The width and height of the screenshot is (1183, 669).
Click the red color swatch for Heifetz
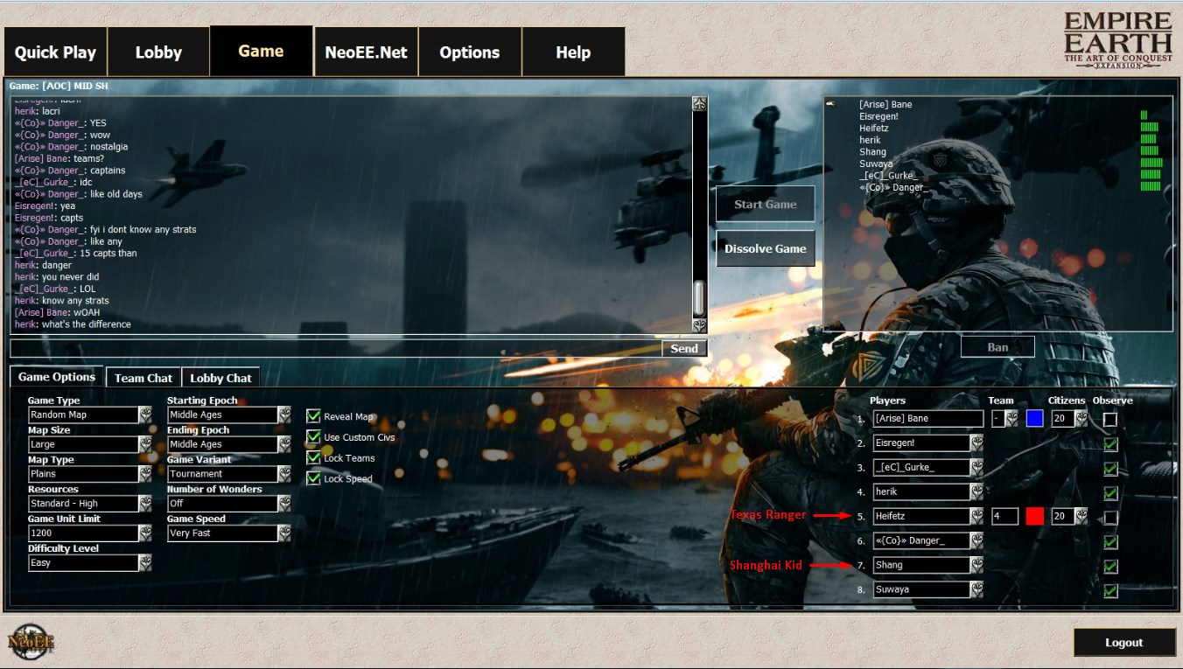click(x=1034, y=517)
